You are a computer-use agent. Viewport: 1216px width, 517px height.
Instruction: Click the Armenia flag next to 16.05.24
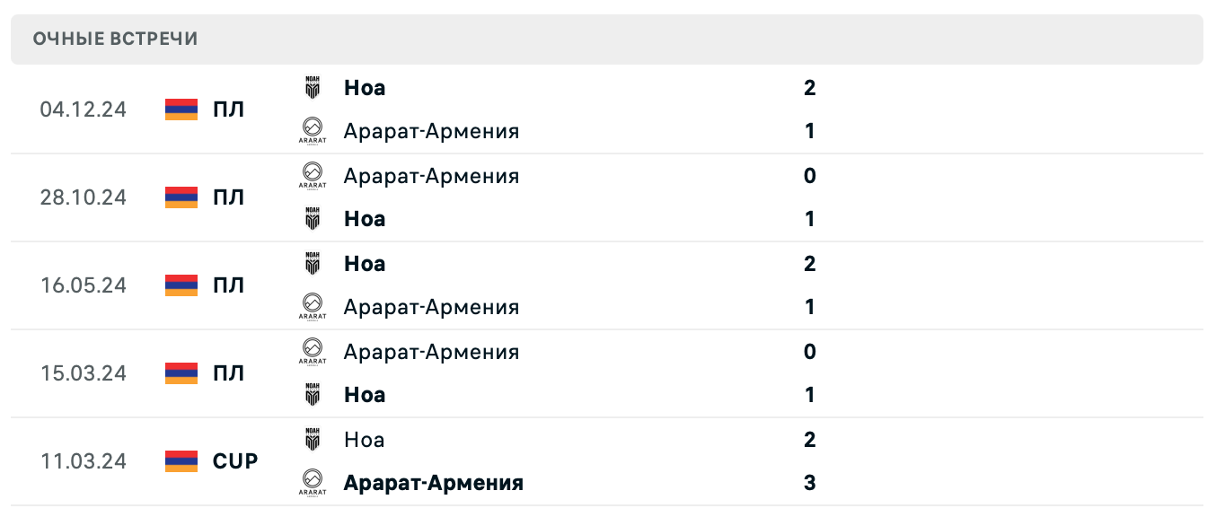(x=181, y=285)
